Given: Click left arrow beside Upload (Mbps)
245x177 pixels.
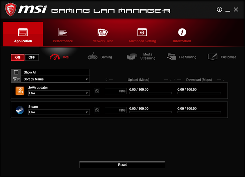Looking at the screenshot, I should point(109,80).
